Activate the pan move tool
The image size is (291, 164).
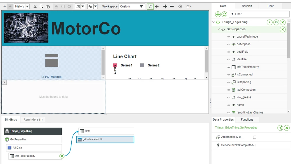(157, 6)
